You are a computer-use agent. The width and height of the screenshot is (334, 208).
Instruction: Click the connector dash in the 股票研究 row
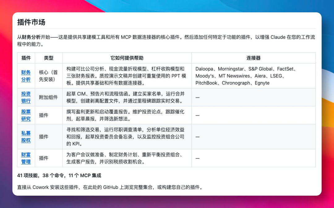point(197,116)
